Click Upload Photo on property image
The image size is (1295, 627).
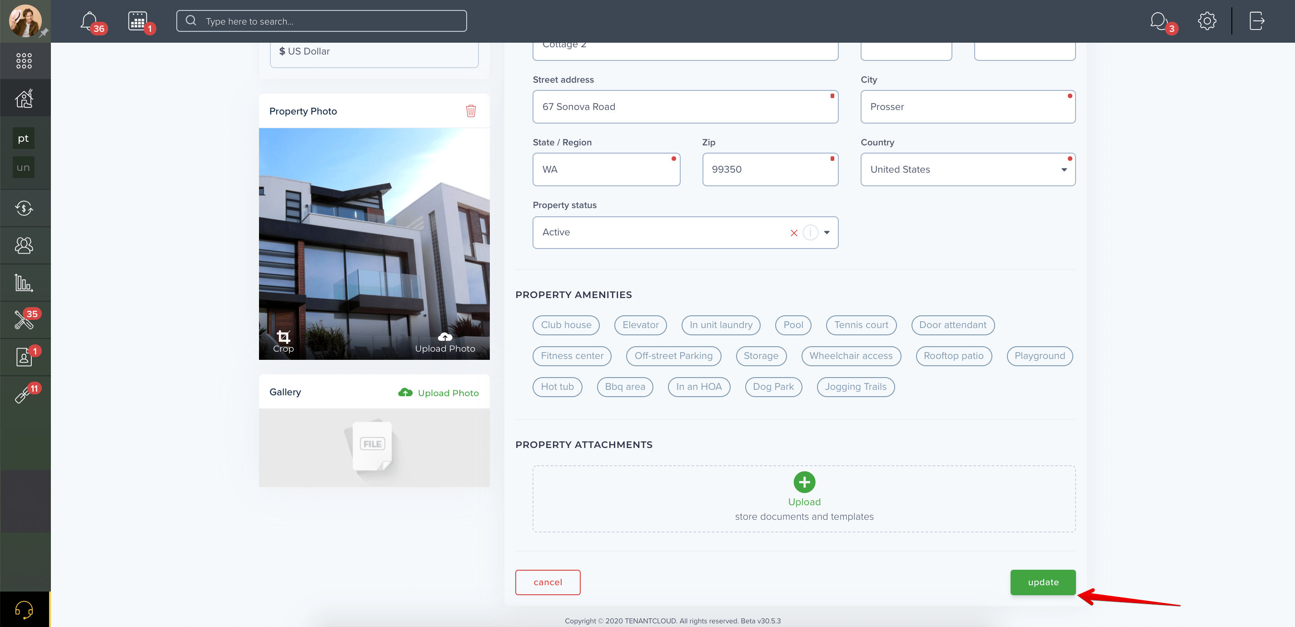pos(445,343)
